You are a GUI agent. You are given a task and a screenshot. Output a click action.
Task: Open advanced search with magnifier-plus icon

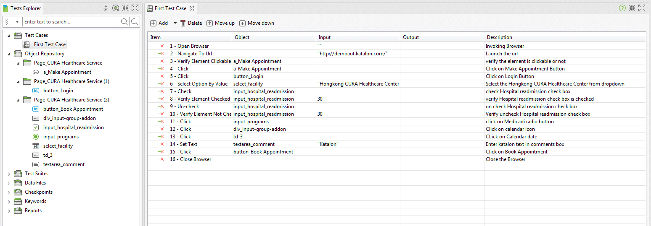[134, 22]
